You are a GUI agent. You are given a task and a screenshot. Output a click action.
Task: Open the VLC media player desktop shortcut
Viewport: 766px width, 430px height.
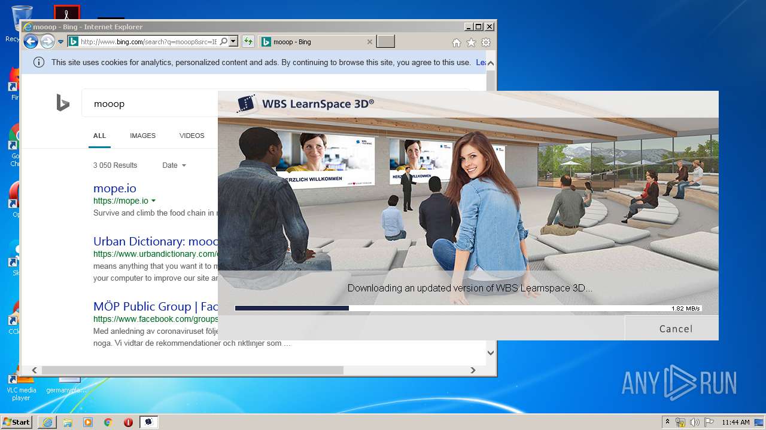pyautogui.click(x=22, y=387)
